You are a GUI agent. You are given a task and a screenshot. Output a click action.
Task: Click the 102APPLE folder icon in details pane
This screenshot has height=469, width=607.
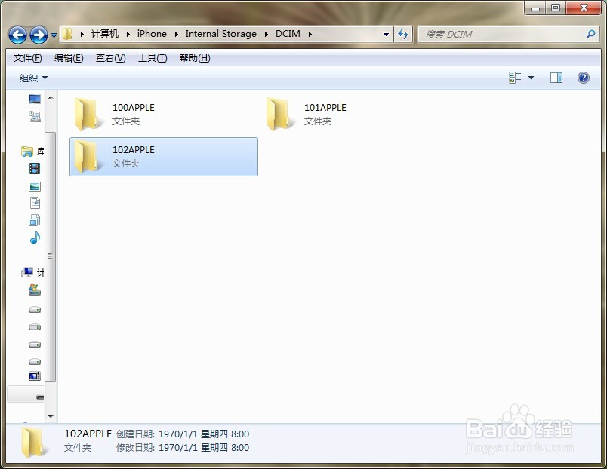pos(35,443)
